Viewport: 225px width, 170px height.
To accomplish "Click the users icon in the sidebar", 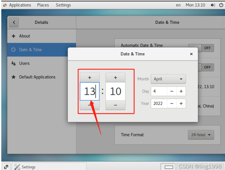I will [x=13, y=63].
